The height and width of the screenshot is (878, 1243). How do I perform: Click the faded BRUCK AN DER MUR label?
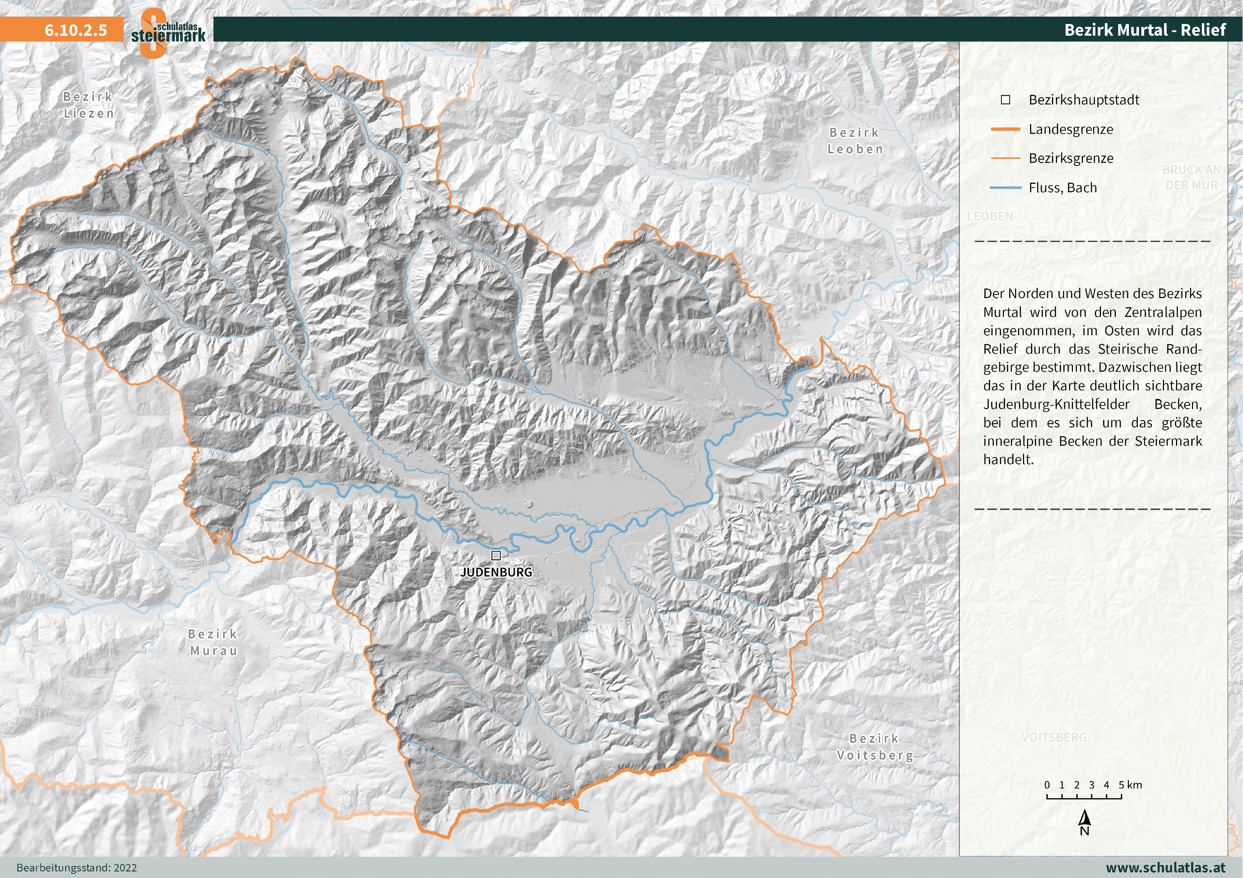coord(1192,177)
